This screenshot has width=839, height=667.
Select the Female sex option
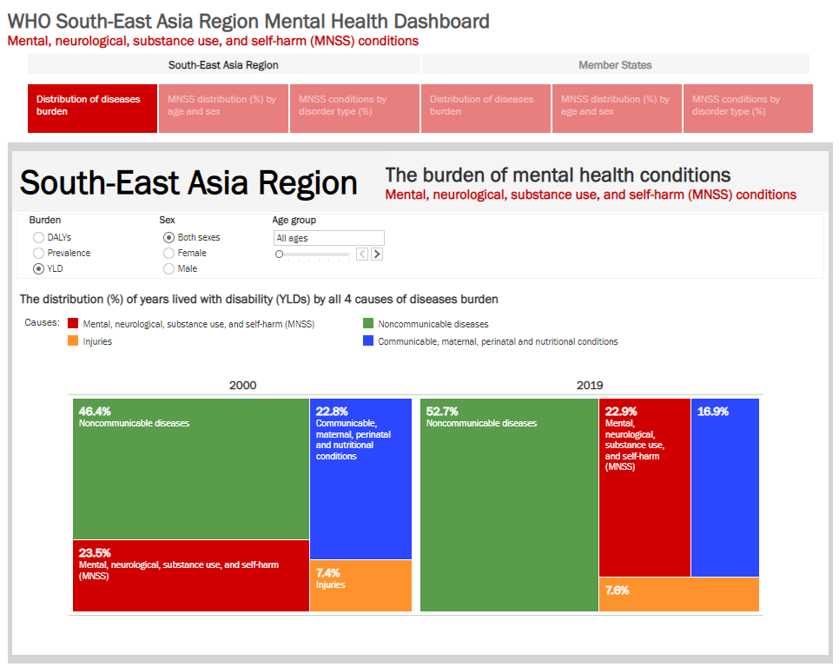click(x=168, y=253)
